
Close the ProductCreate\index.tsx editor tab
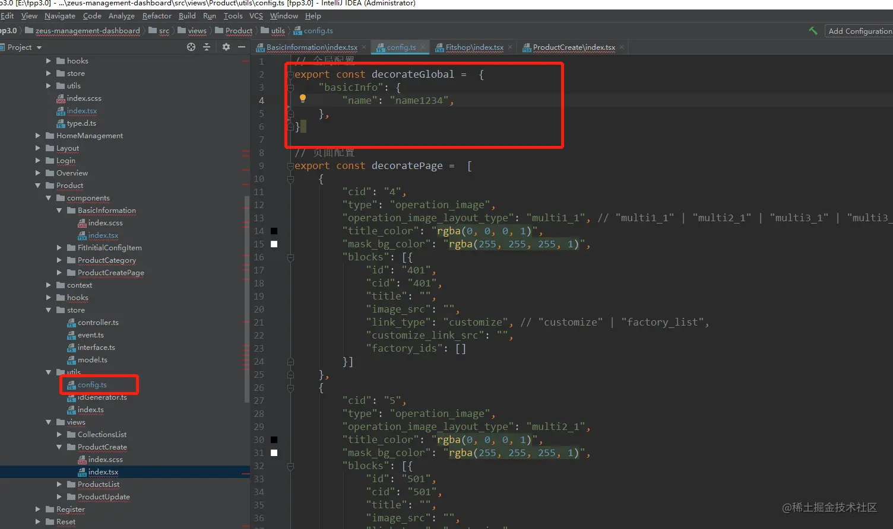point(622,47)
